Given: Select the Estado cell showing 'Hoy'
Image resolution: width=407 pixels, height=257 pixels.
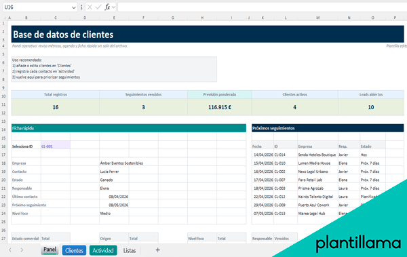Looking at the screenshot, I should click(372, 155).
